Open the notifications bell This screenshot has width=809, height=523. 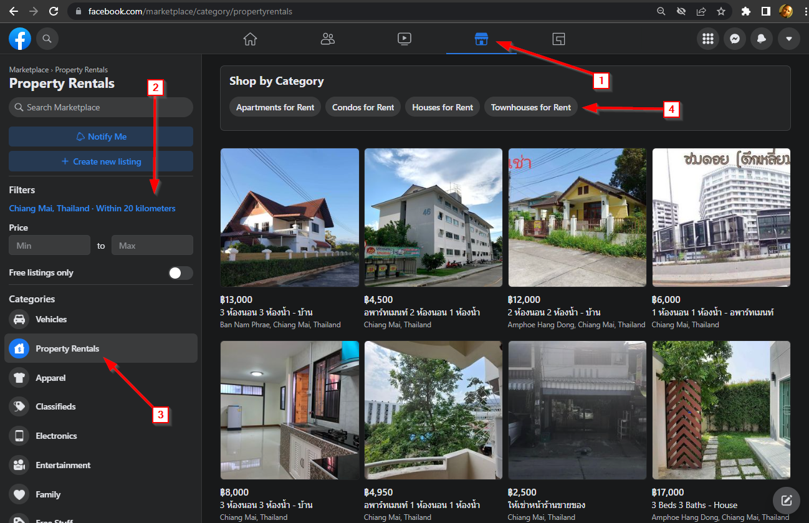click(x=762, y=39)
